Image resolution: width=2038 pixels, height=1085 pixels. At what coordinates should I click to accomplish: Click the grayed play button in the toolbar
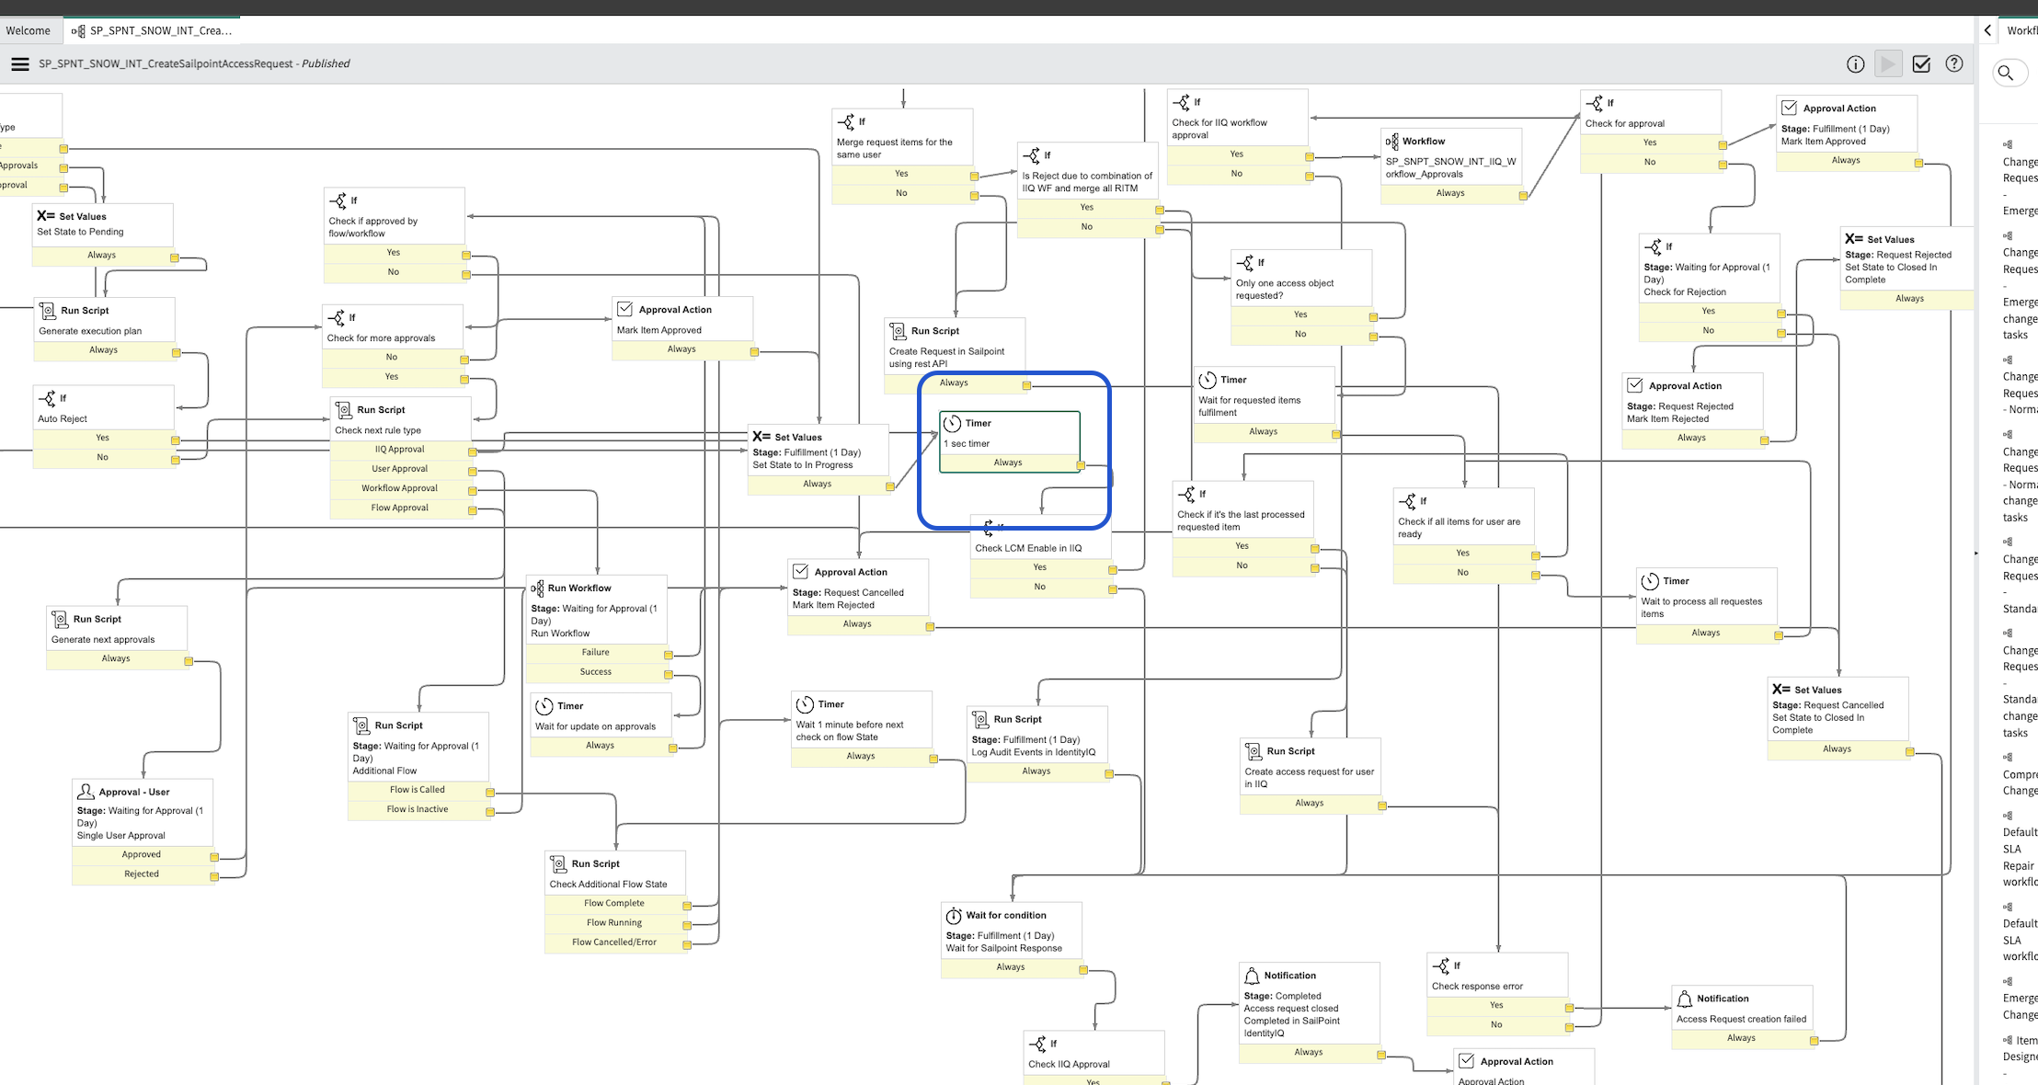pos(1888,64)
